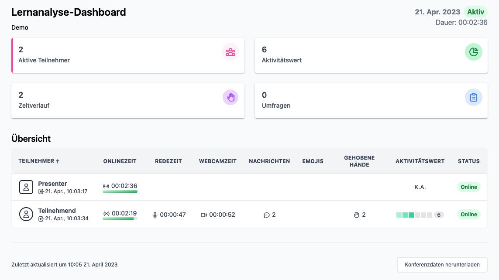Click the chat bubble icon under Nachrichten
Image resolution: width=499 pixels, height=280 pixels.
[x=266, y=215]
